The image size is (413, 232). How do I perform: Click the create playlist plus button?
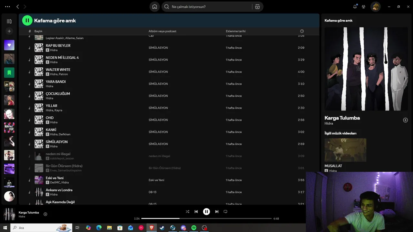[x=9, y=31]
